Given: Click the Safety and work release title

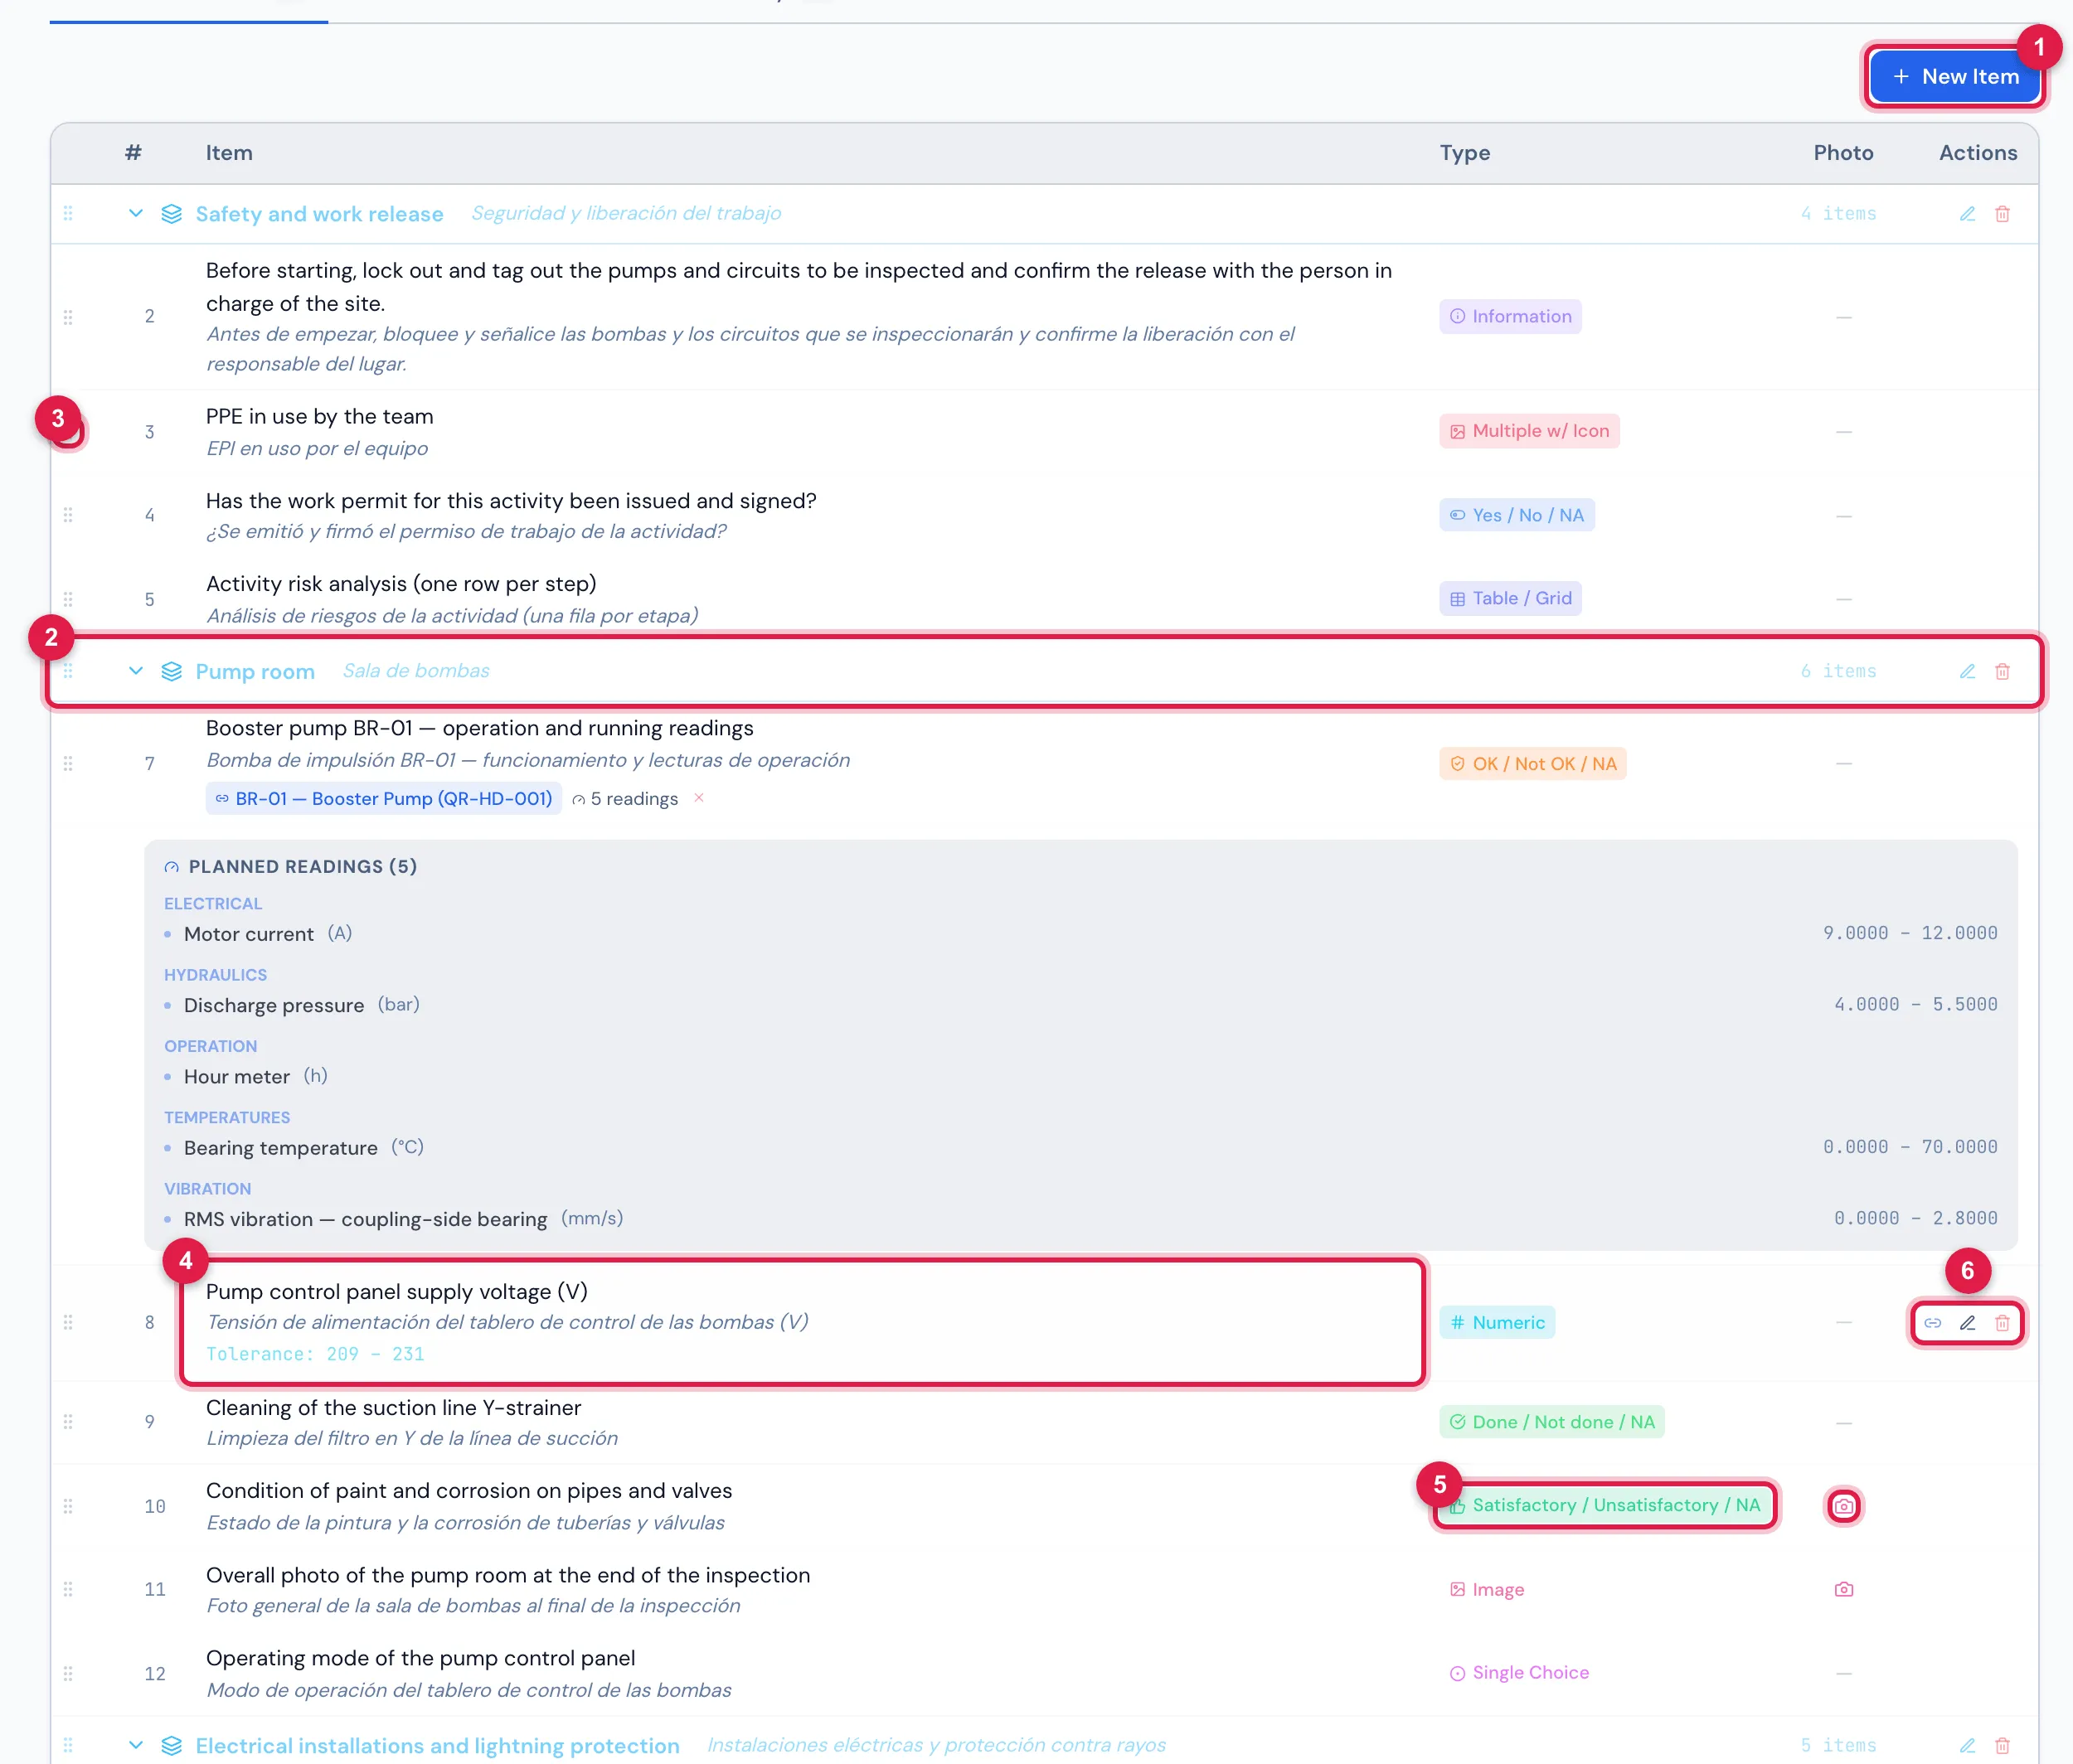Looking at the screenshot, I should click(x=319, y=214).
